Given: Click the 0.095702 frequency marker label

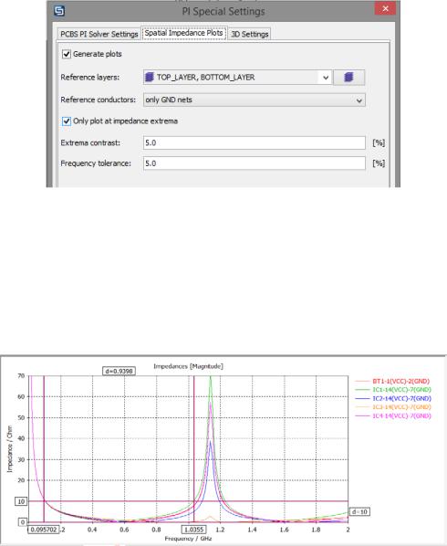Looking at the screenshot, I should [44, 530].
